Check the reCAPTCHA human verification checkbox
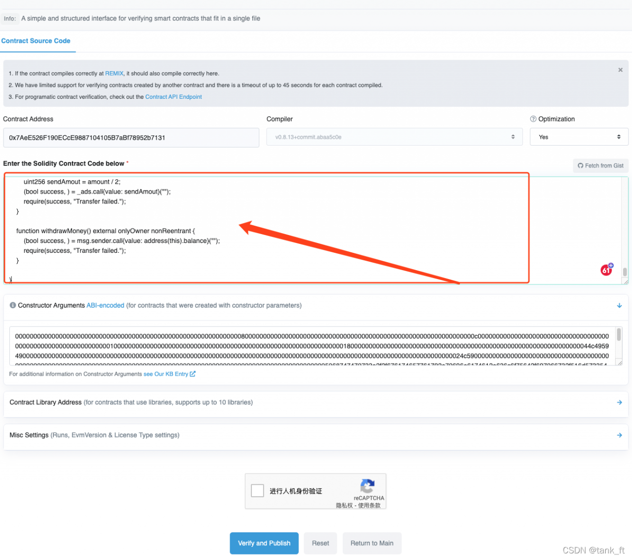Screen dimensions: 632x559 tap(257, 490)
